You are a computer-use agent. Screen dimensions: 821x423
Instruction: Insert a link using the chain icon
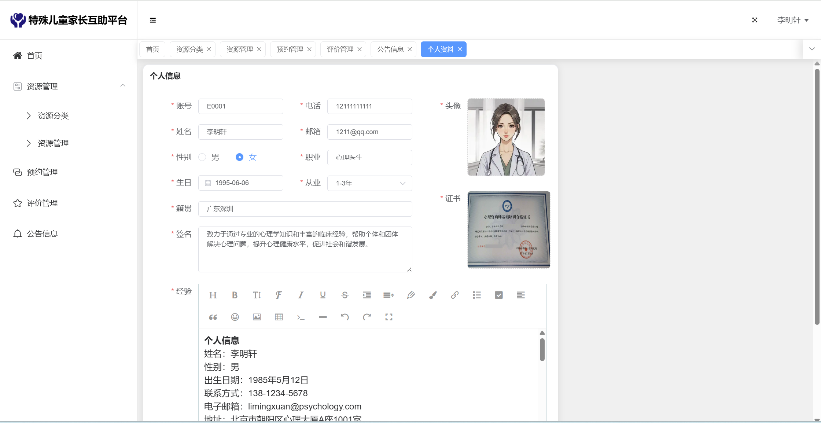pos(454,295)
